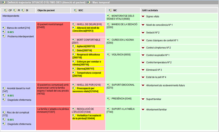This screenshot has height=132, width=219.
Task: Click icon beside SUPORT EMOCIONAL [5270]
Action: 108,85
